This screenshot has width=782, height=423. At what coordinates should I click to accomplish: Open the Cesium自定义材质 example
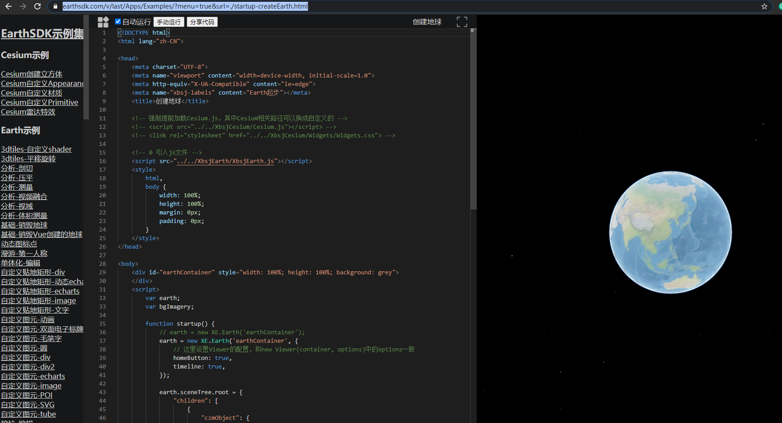(32, 93)
